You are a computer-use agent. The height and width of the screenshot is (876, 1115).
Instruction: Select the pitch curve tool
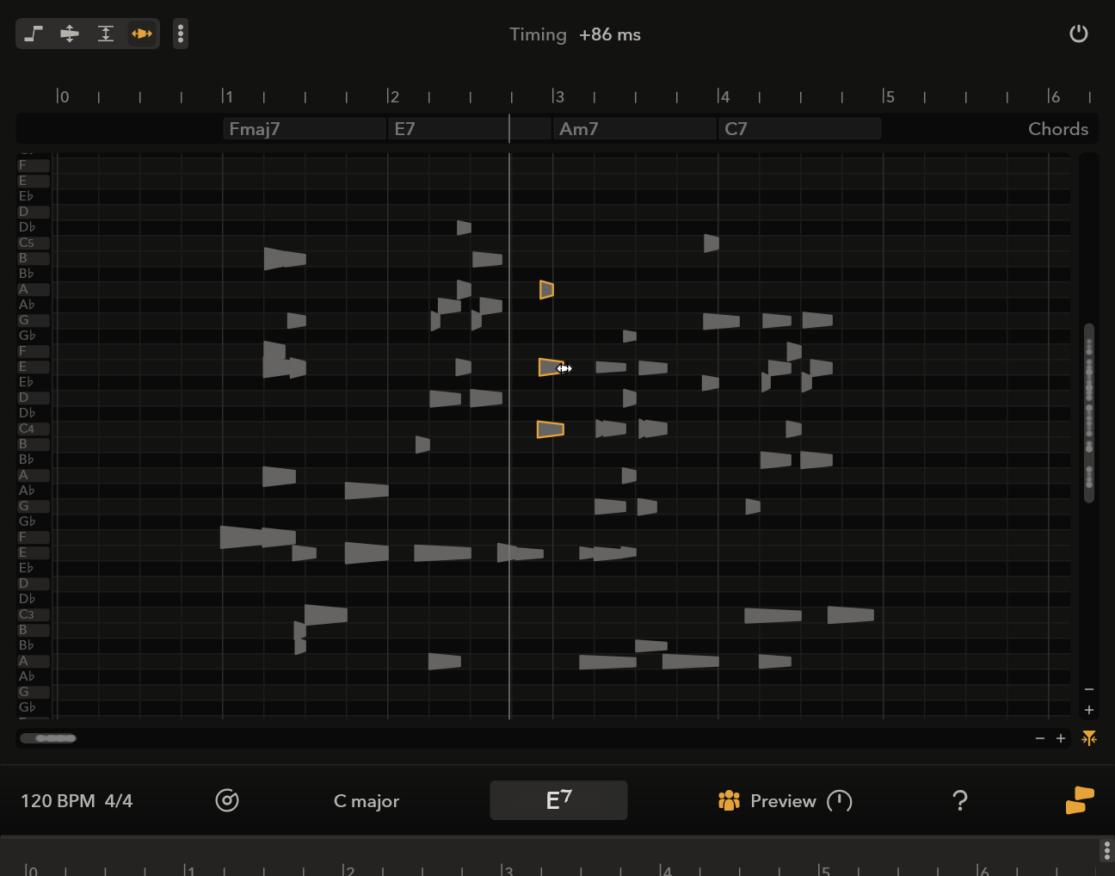tap(34, 34)
